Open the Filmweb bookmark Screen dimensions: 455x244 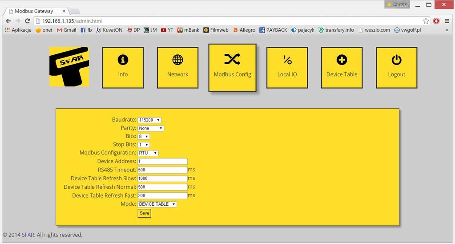click(216, 30)
